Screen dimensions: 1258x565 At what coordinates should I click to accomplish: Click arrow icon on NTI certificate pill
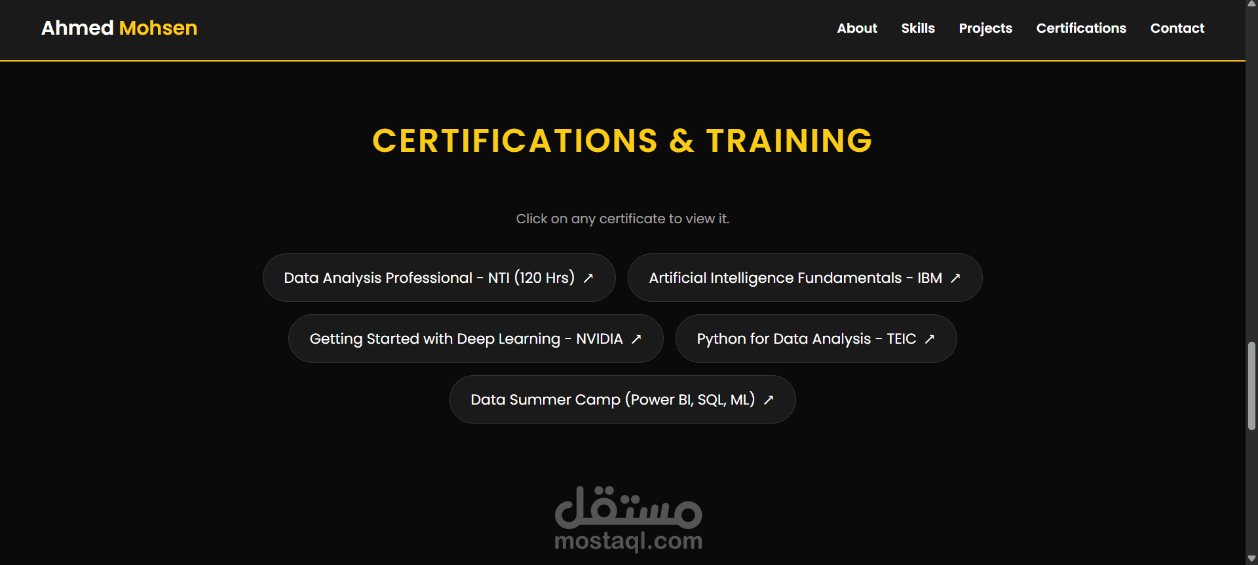pyautogui.click(x=588, y=278)
